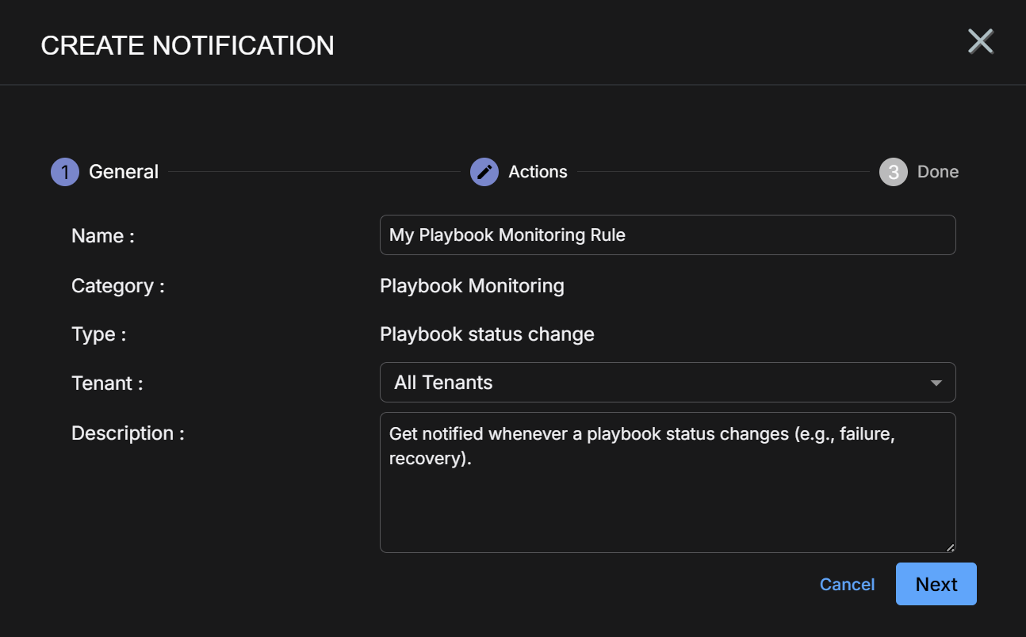Click the Tenant dropdown arrow
The height and width of the screenshot is (637, 1026).
click(x=936, y=383)
